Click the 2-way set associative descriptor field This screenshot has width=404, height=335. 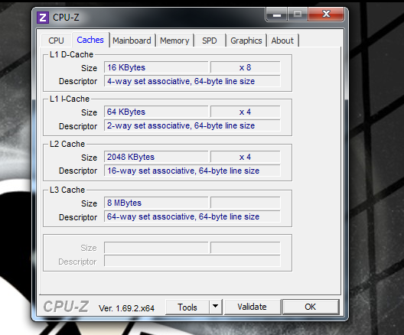pyautogui.click(x=192, y=125)
